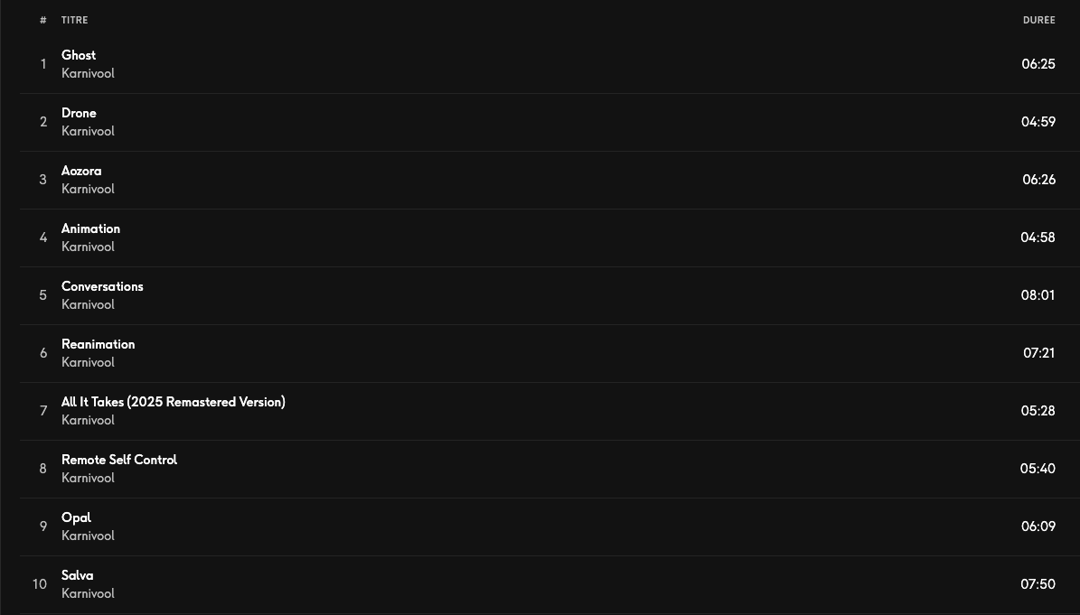Image resolution: width=1080 pixels, height=615 pixels.
Task: Select the Conversations track title
Action: (102, 286)
